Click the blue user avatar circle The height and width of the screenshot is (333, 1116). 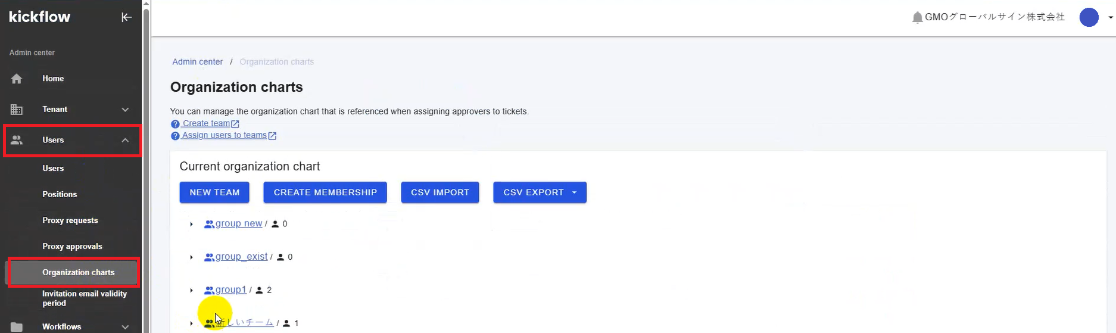tap(1089, 17)
